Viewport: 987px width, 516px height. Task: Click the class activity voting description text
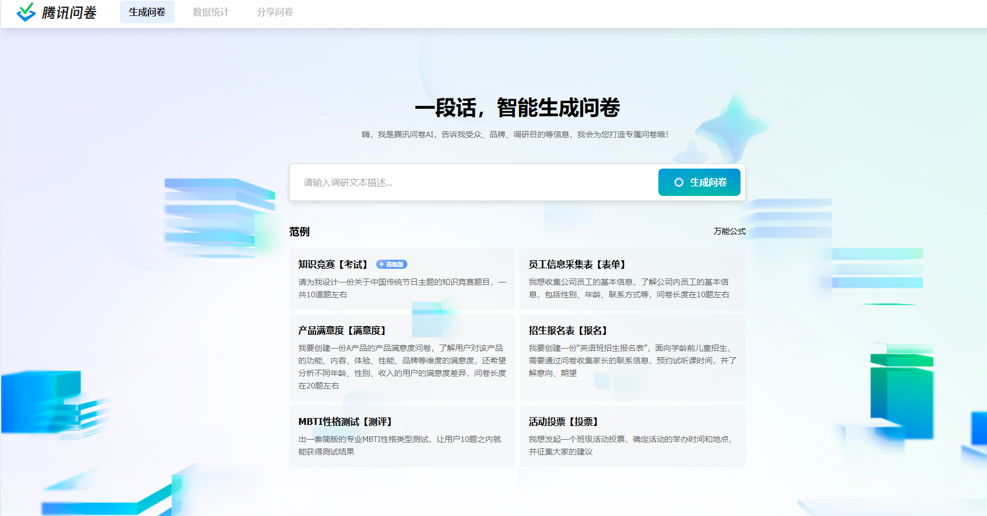630,445
